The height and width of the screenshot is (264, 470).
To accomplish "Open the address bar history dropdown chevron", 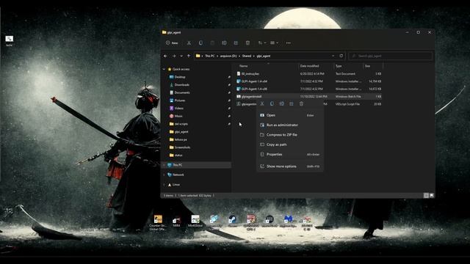I will pyautogui.click(x=333, y=56).
